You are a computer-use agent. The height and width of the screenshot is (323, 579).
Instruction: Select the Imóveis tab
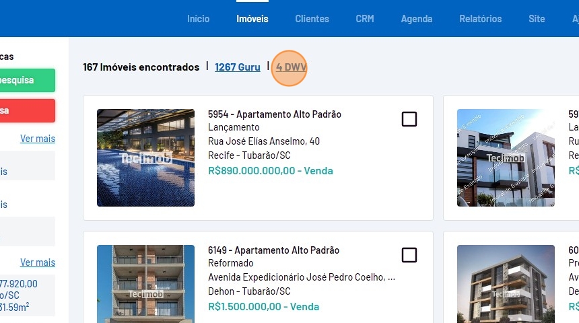(252, 19)
